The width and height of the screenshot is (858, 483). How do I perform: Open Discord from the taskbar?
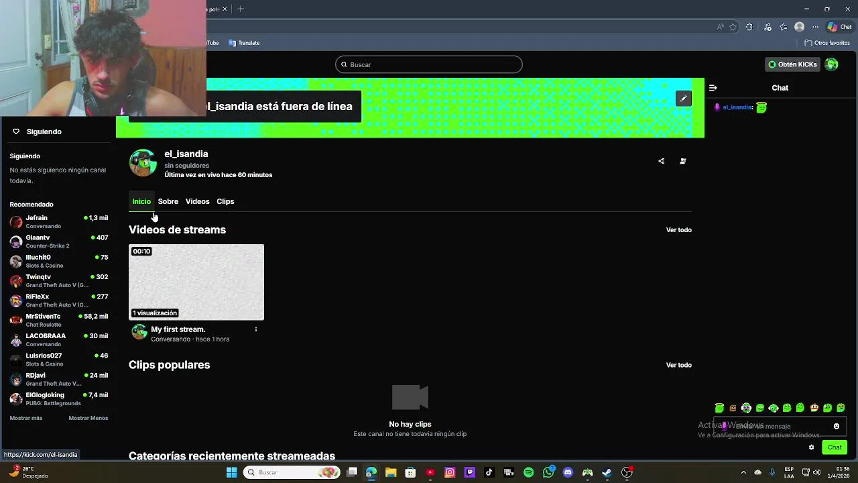[x=568, y=472]
